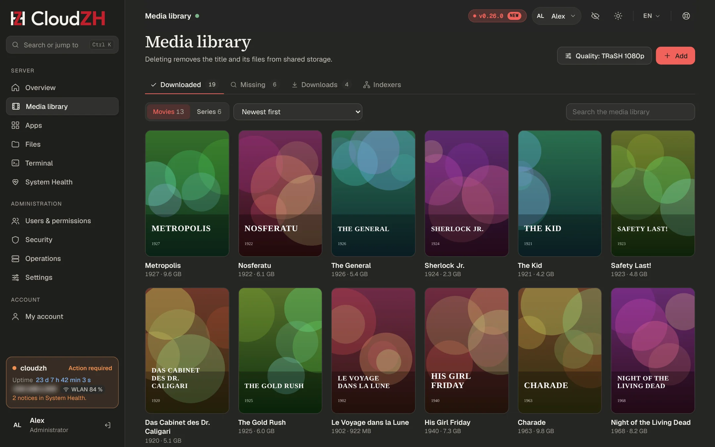Open the Downloads tab
This screenshot has width=715, height=447.
click(x=321, y=85)
